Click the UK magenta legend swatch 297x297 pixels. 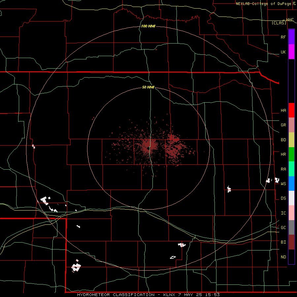pyautogui.click(x=291, y=52)
